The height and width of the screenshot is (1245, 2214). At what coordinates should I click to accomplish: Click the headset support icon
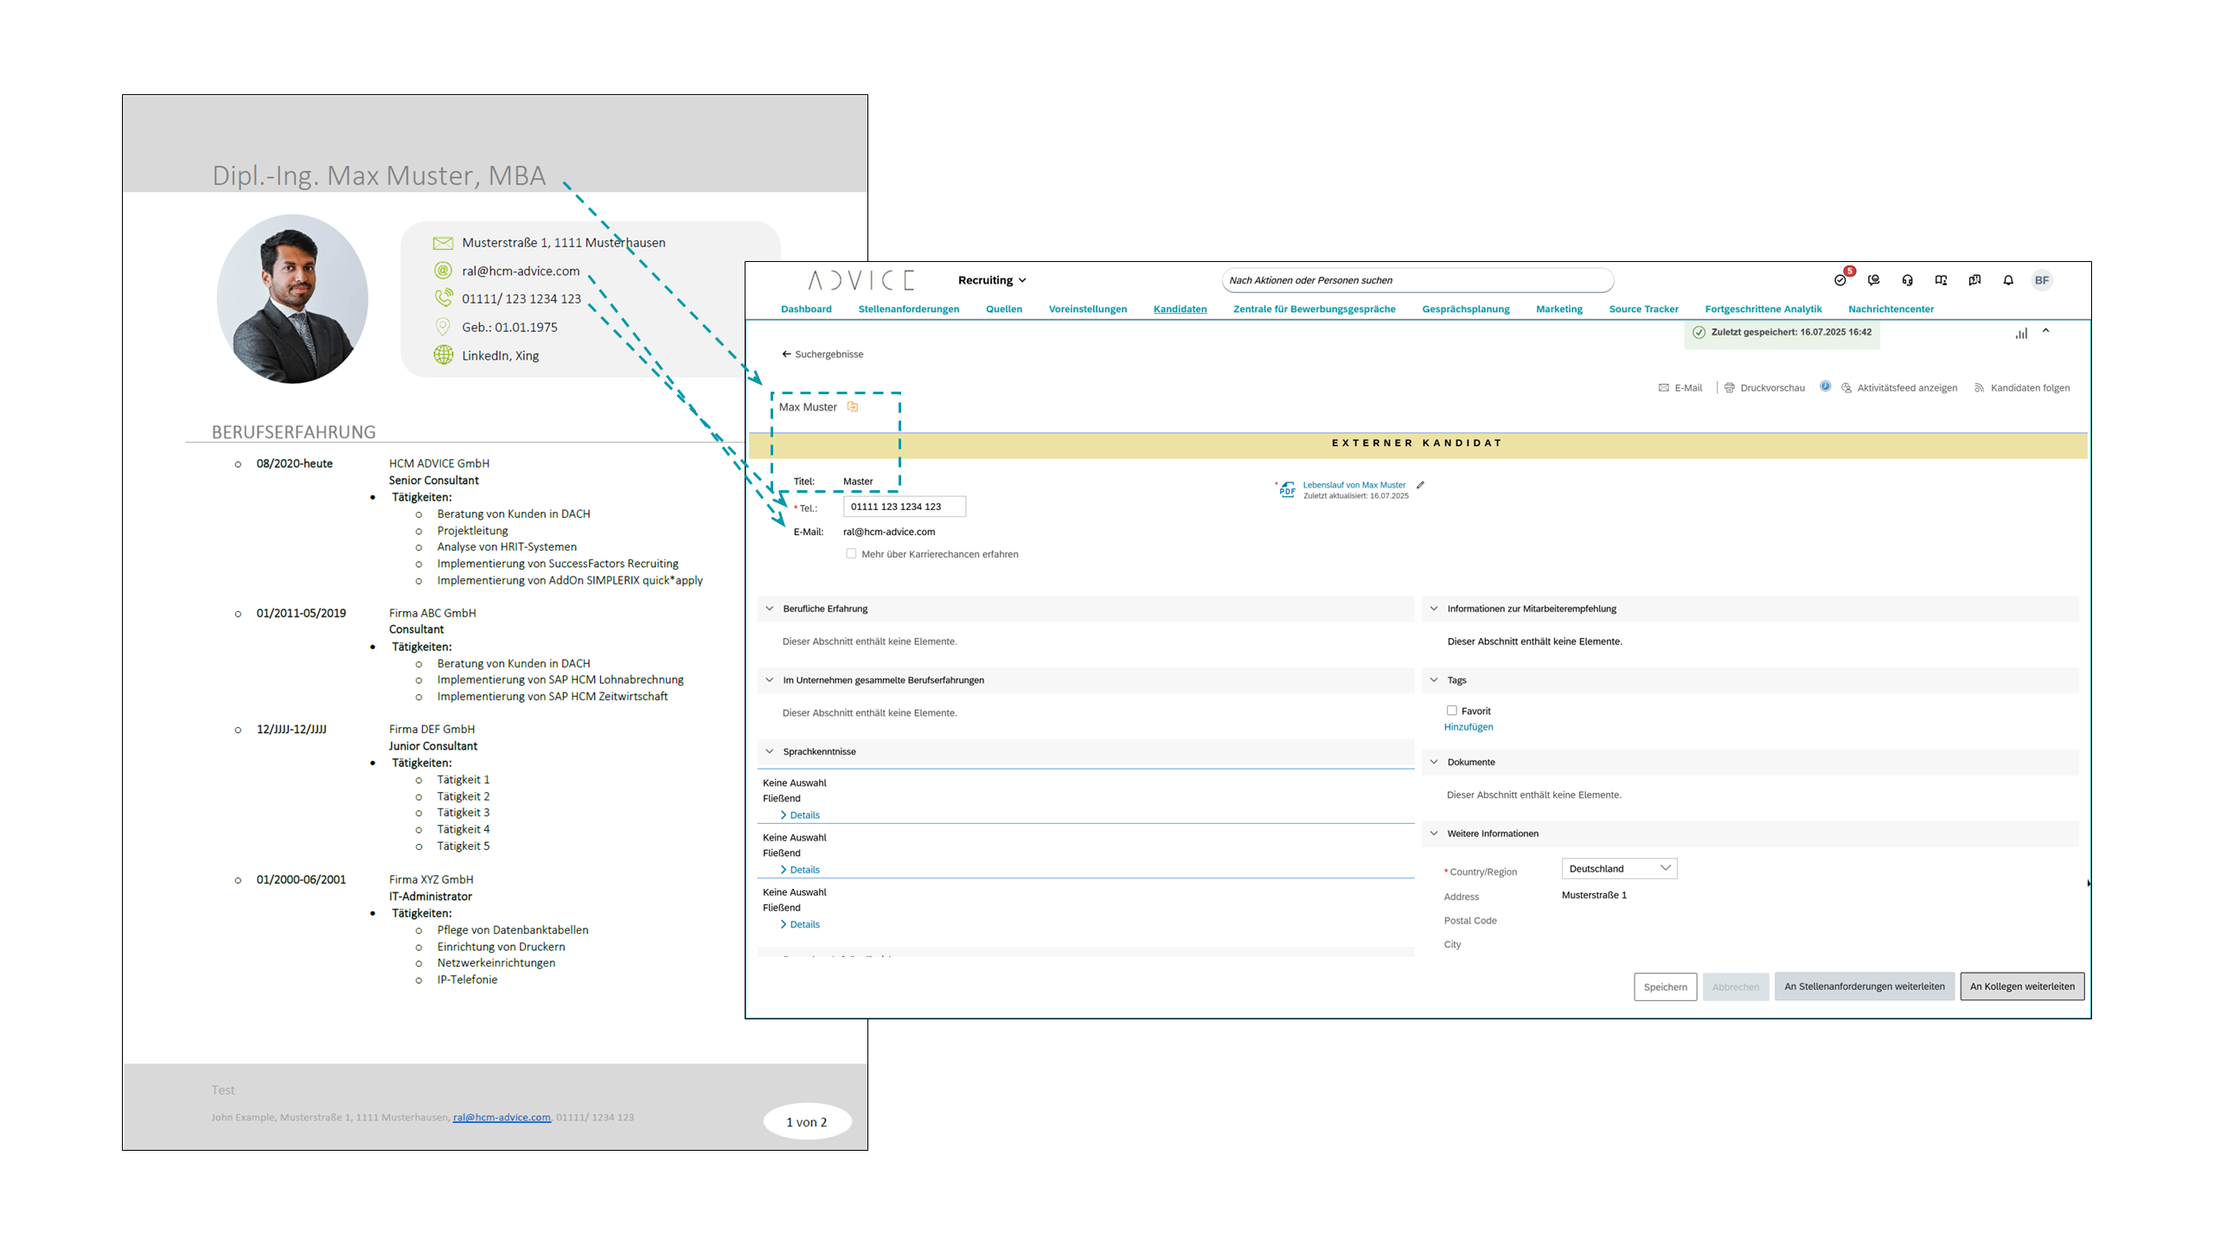[x=1907, y=280]
